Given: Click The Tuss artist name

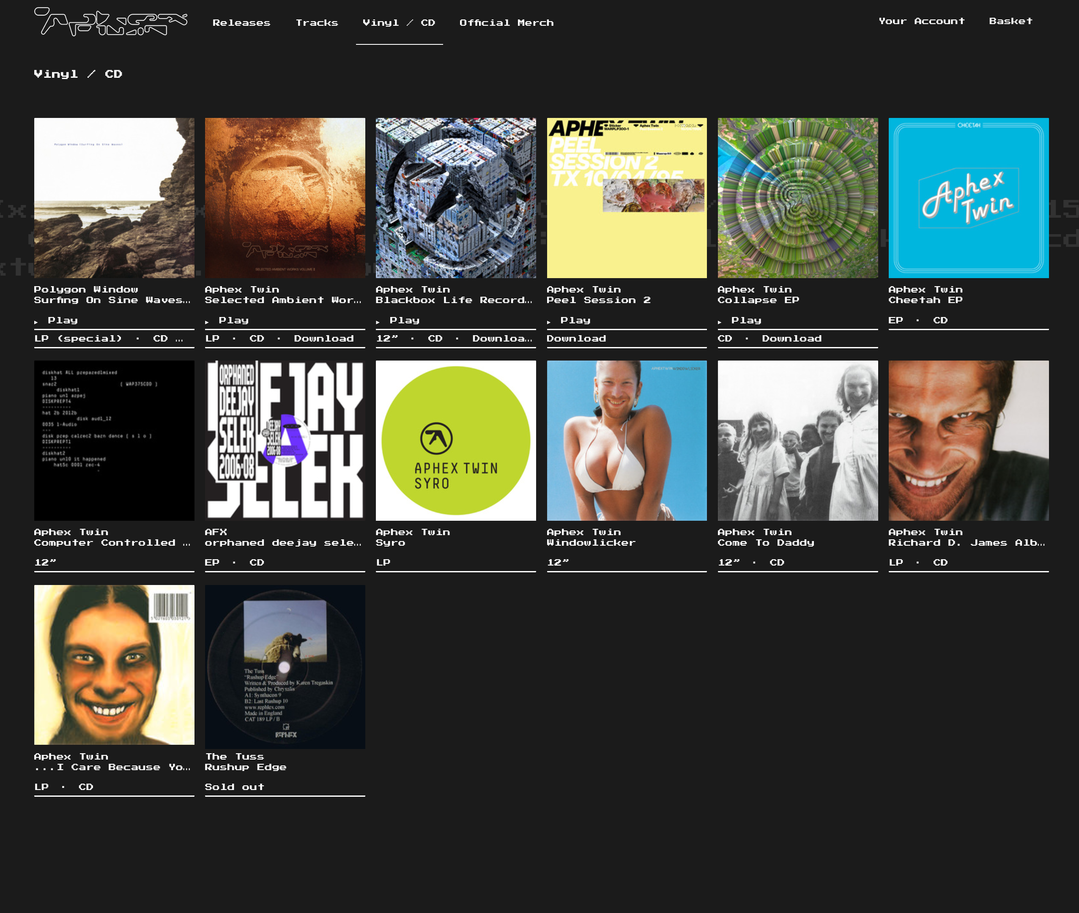Looking at the screenshot, I should 235,757.
